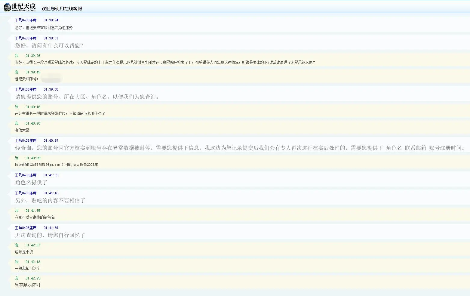The width and height of the screenshot is (470, 296).
Task: Click the 您好,请问有什么可以帮您 message
Action: click(49, 46)
